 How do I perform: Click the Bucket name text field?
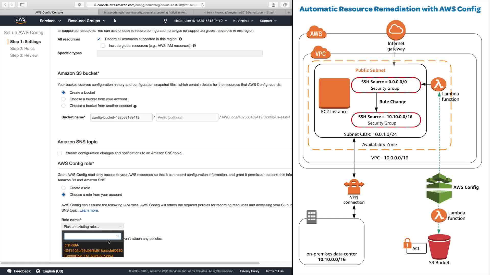pyautogui.click(x=121, y=117)
